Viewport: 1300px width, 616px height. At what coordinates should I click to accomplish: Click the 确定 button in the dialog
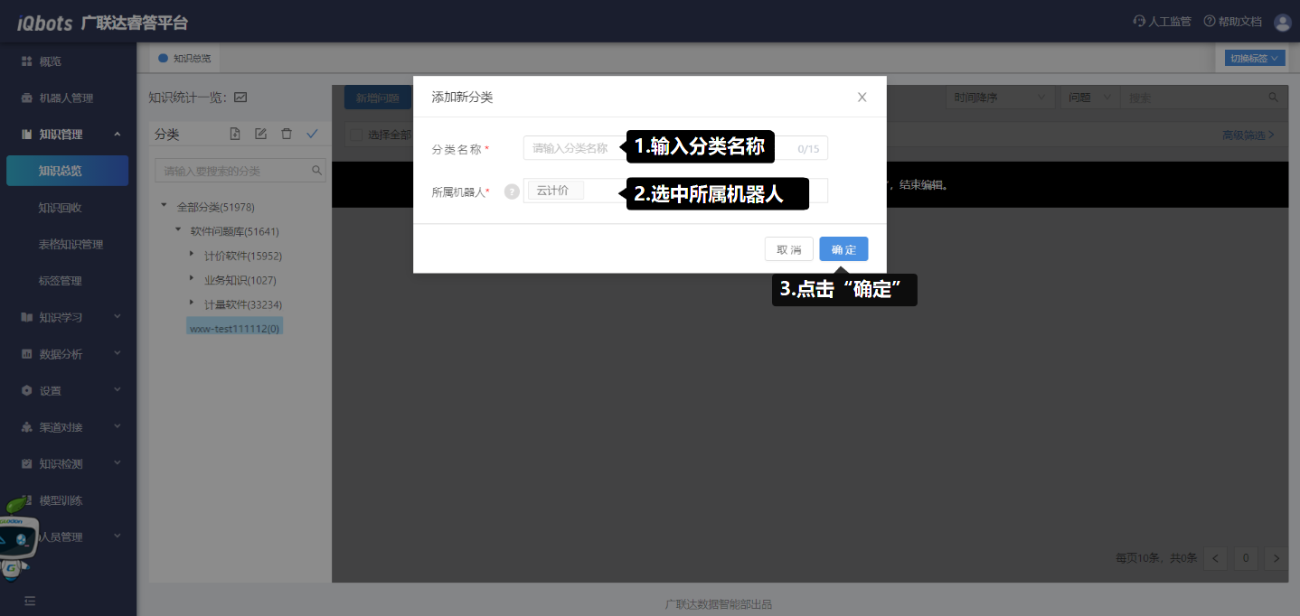pos(843,249)
